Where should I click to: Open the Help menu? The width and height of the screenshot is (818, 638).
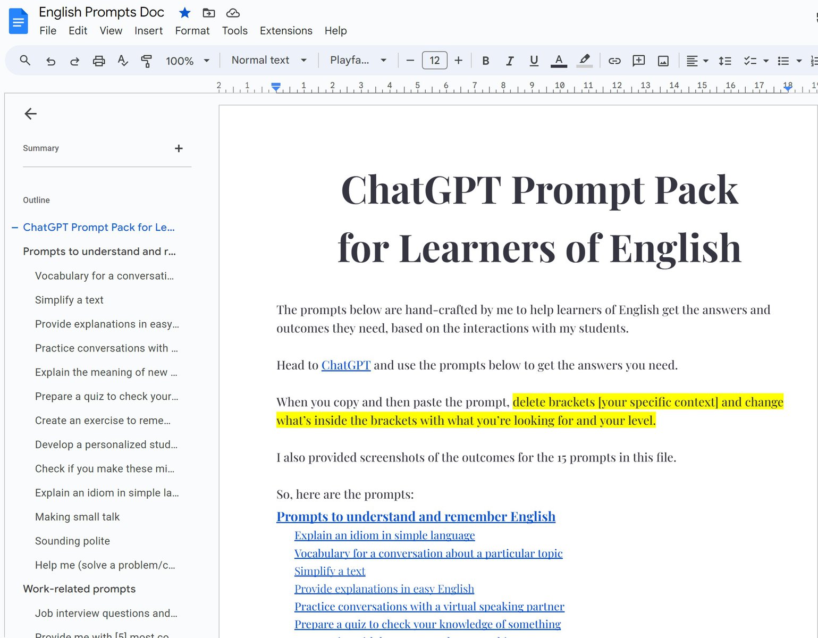(335, 31)
